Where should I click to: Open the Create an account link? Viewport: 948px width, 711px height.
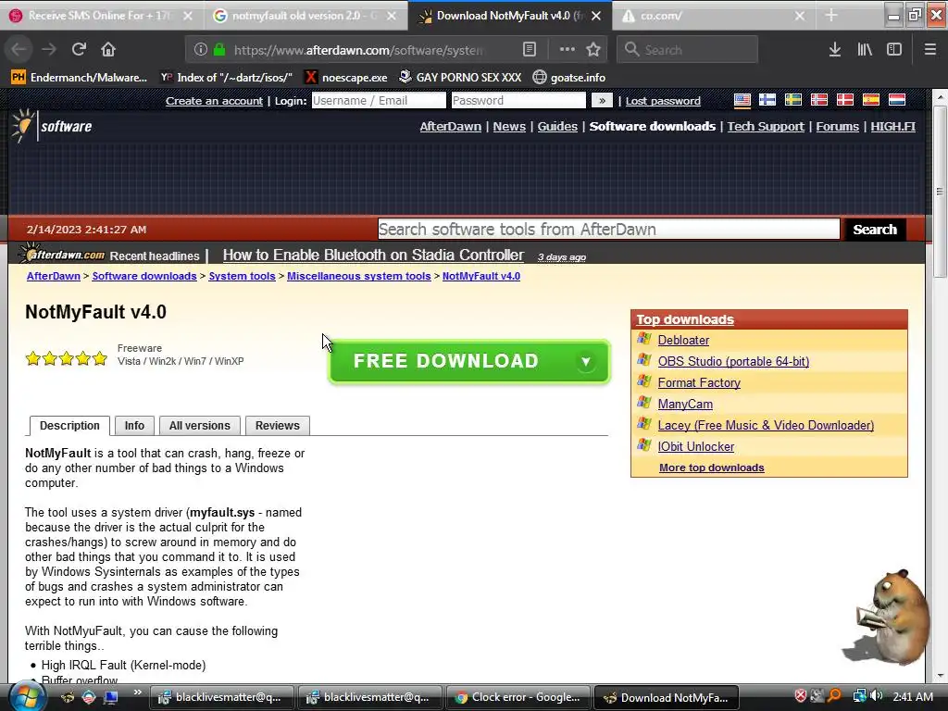point(214,101)
